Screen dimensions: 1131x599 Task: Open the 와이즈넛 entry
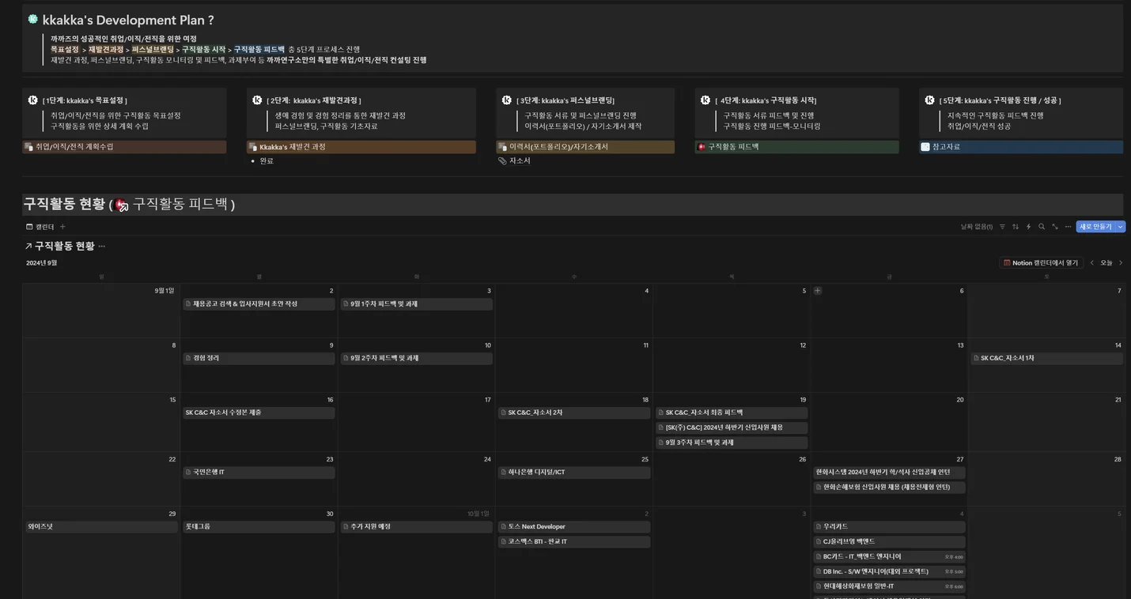click(x=101, y=527)
